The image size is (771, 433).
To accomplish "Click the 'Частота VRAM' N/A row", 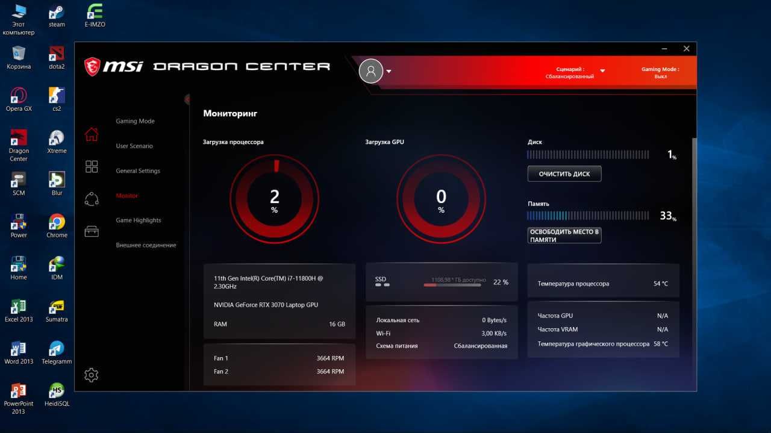I will pos(603,329).
